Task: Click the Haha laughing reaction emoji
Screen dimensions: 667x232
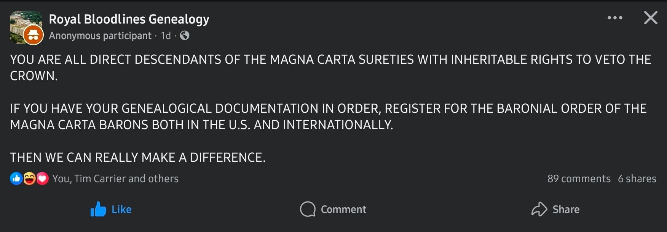Action: pyautogui.click(x=29, y=178)
